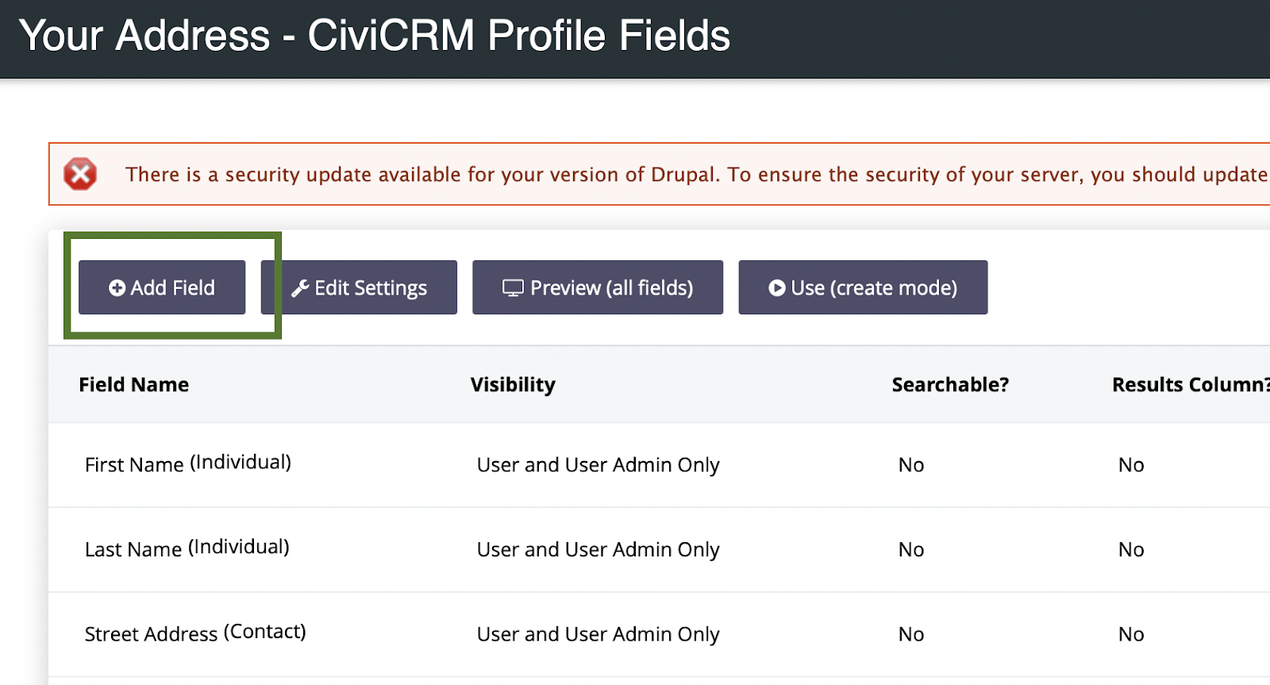Viewport: 1270px width, 685px height.
Task: Open Edit Settings for the profile
Action: pyautogui.click(x=359, y=287)
